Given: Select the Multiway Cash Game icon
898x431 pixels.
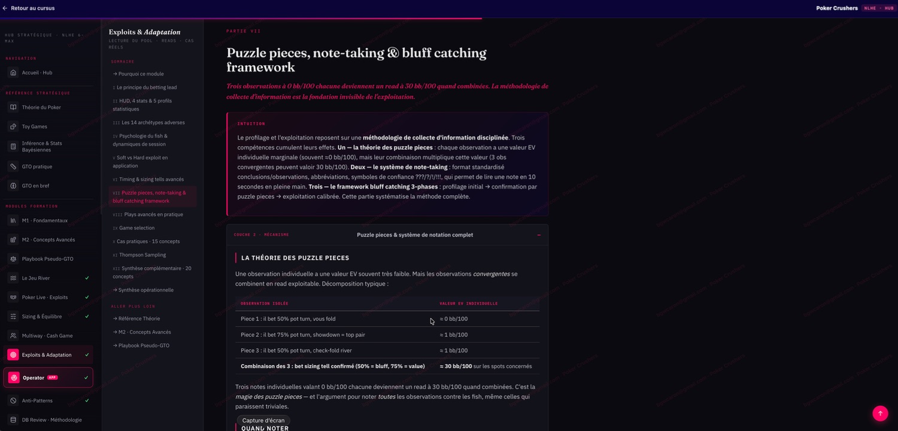Looking at the screenshot, I should 13,335.
